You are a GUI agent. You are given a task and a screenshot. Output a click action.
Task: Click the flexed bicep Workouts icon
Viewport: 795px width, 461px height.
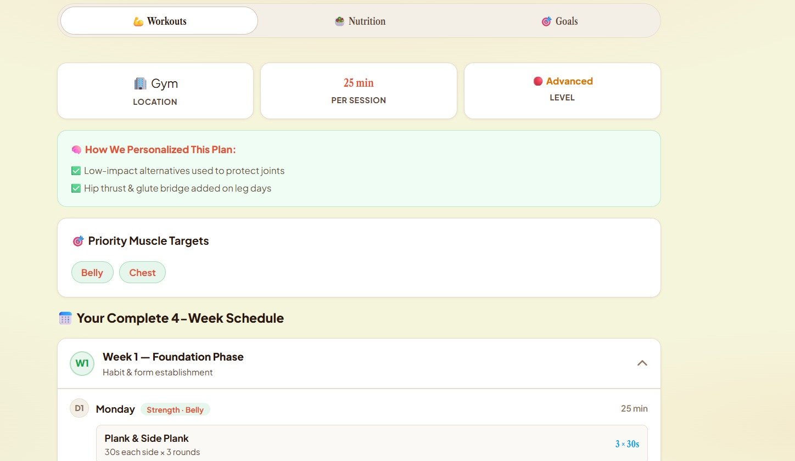[x=138, y=21]
